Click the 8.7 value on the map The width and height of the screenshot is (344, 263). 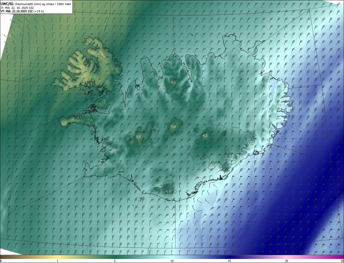190,89
